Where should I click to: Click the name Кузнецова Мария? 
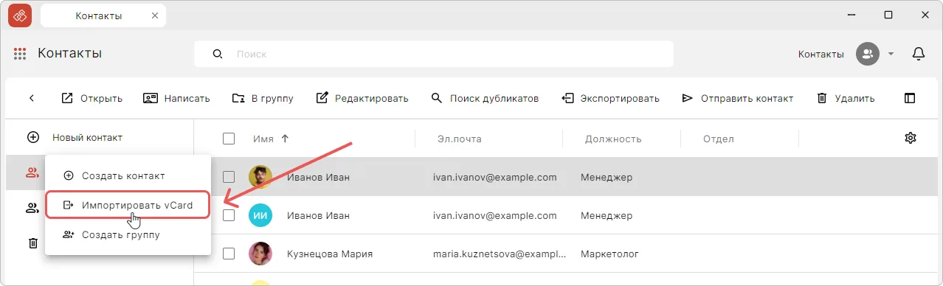click(330, 254)
